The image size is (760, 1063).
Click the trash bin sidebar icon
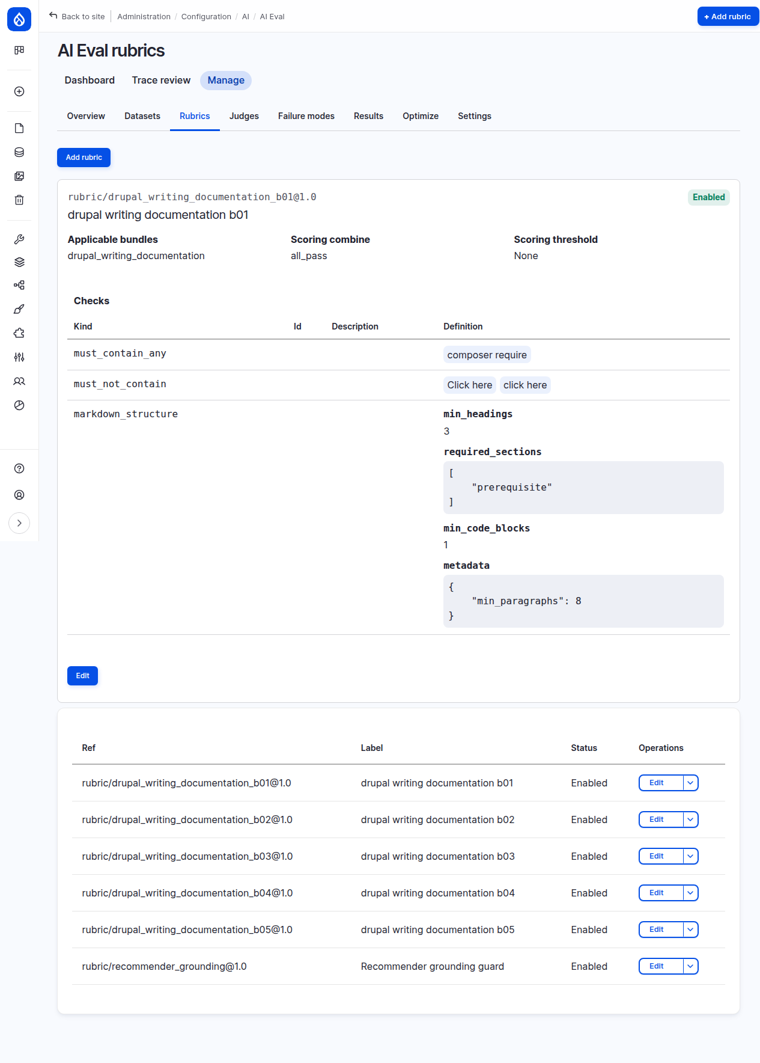point(19,200)
